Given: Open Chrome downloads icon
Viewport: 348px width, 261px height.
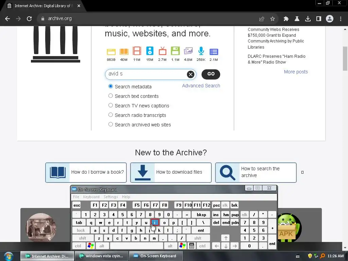Looking at the screenshot, I should [x=308, y=19].
